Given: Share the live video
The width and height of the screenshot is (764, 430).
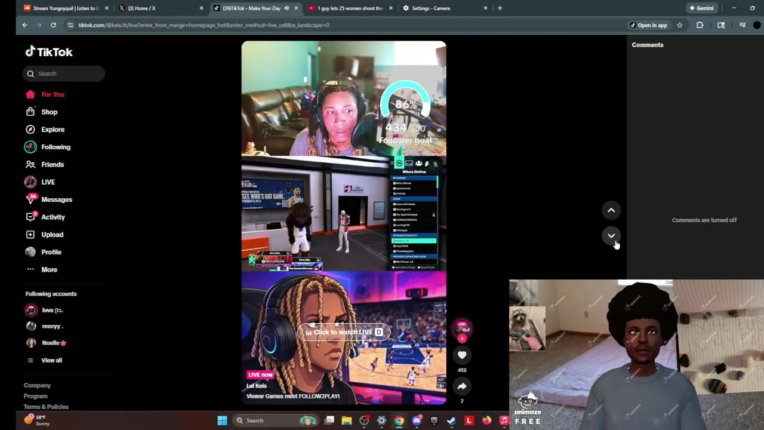Looking at the screenshot, I should [462, 386].
